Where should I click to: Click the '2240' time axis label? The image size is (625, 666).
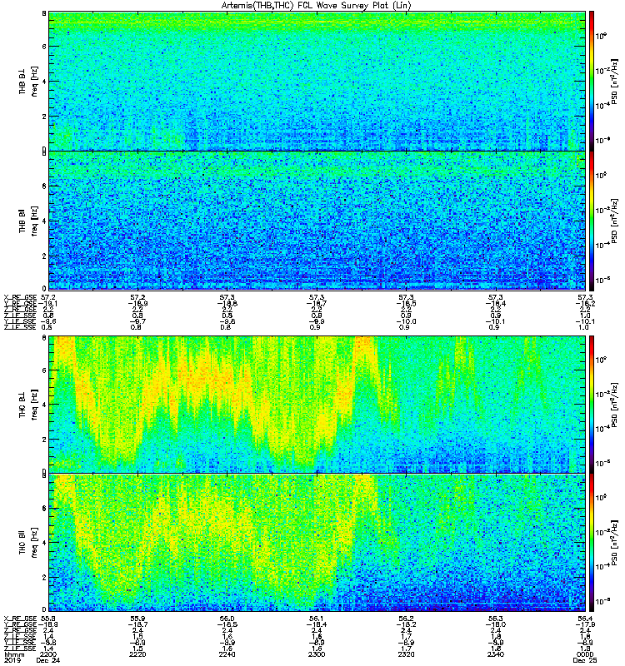pos(227,654)
